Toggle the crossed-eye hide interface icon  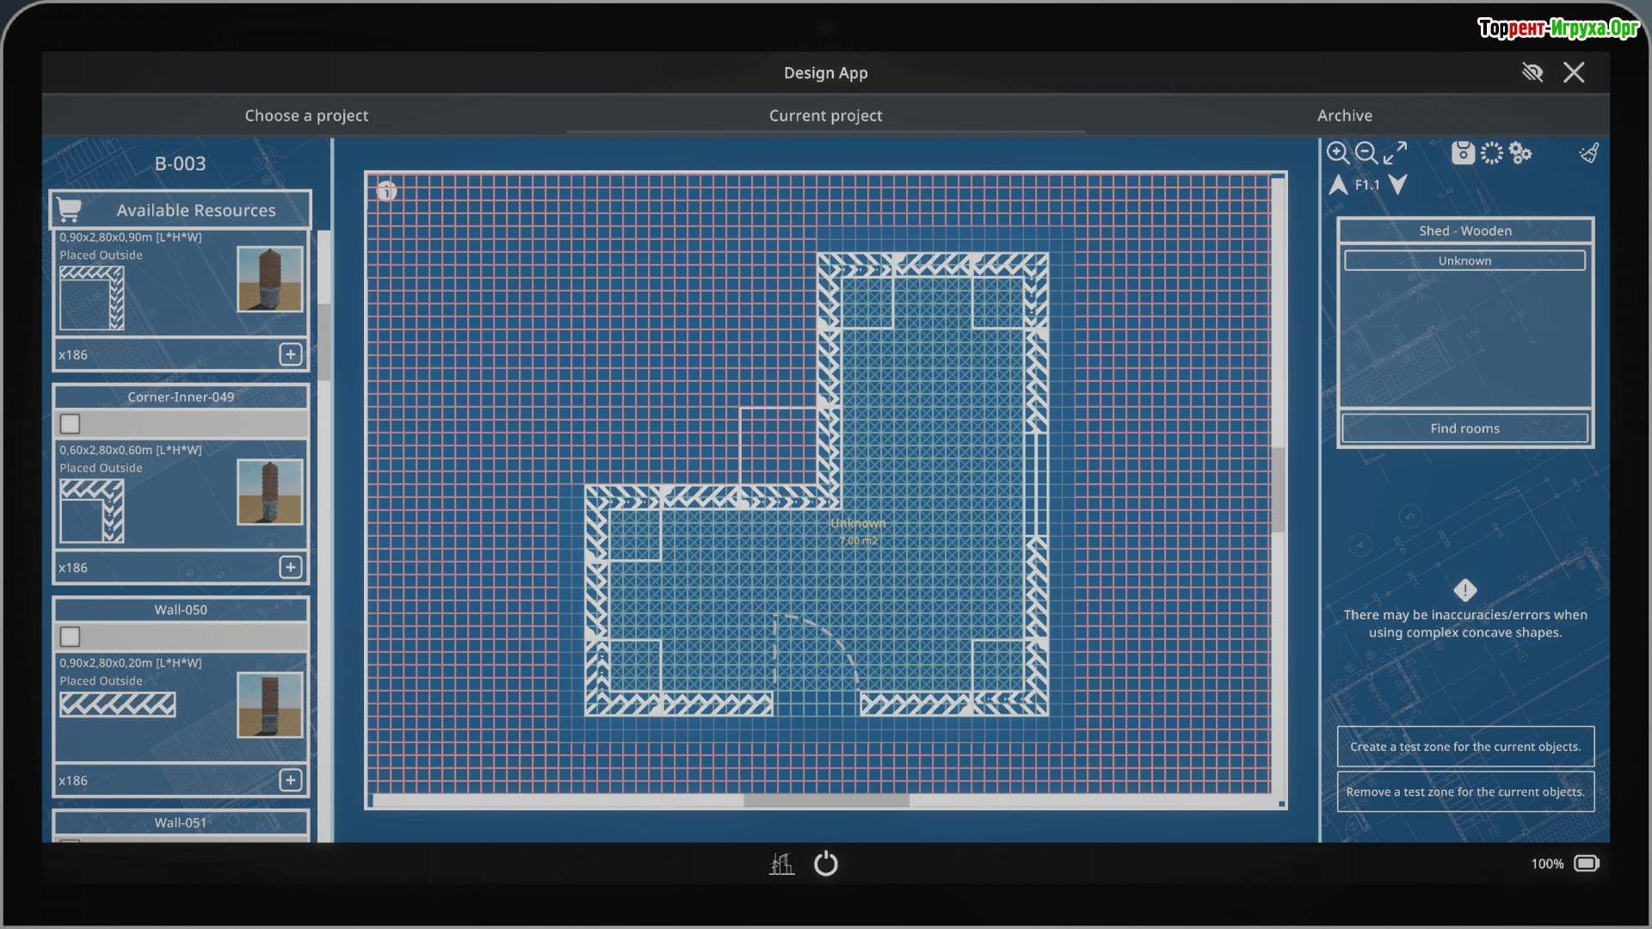tap(1532, 72)
